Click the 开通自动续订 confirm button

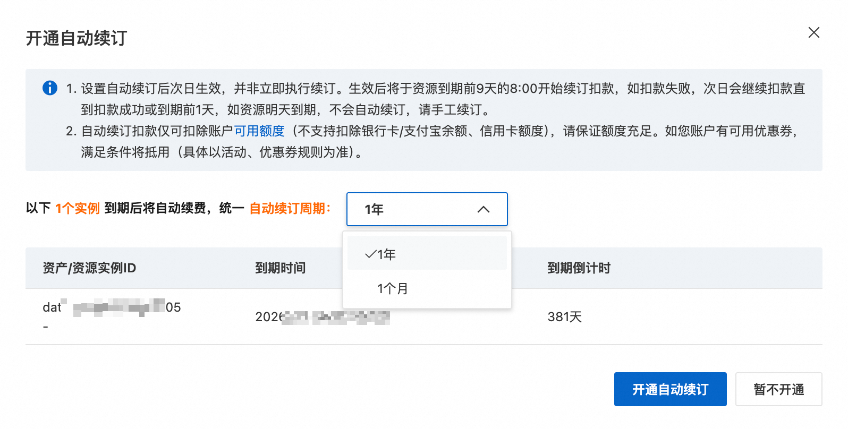coord(671,389)
